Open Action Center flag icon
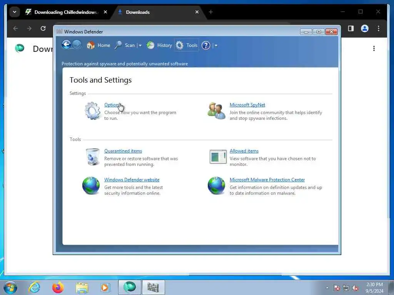 (x=336, y=288)
